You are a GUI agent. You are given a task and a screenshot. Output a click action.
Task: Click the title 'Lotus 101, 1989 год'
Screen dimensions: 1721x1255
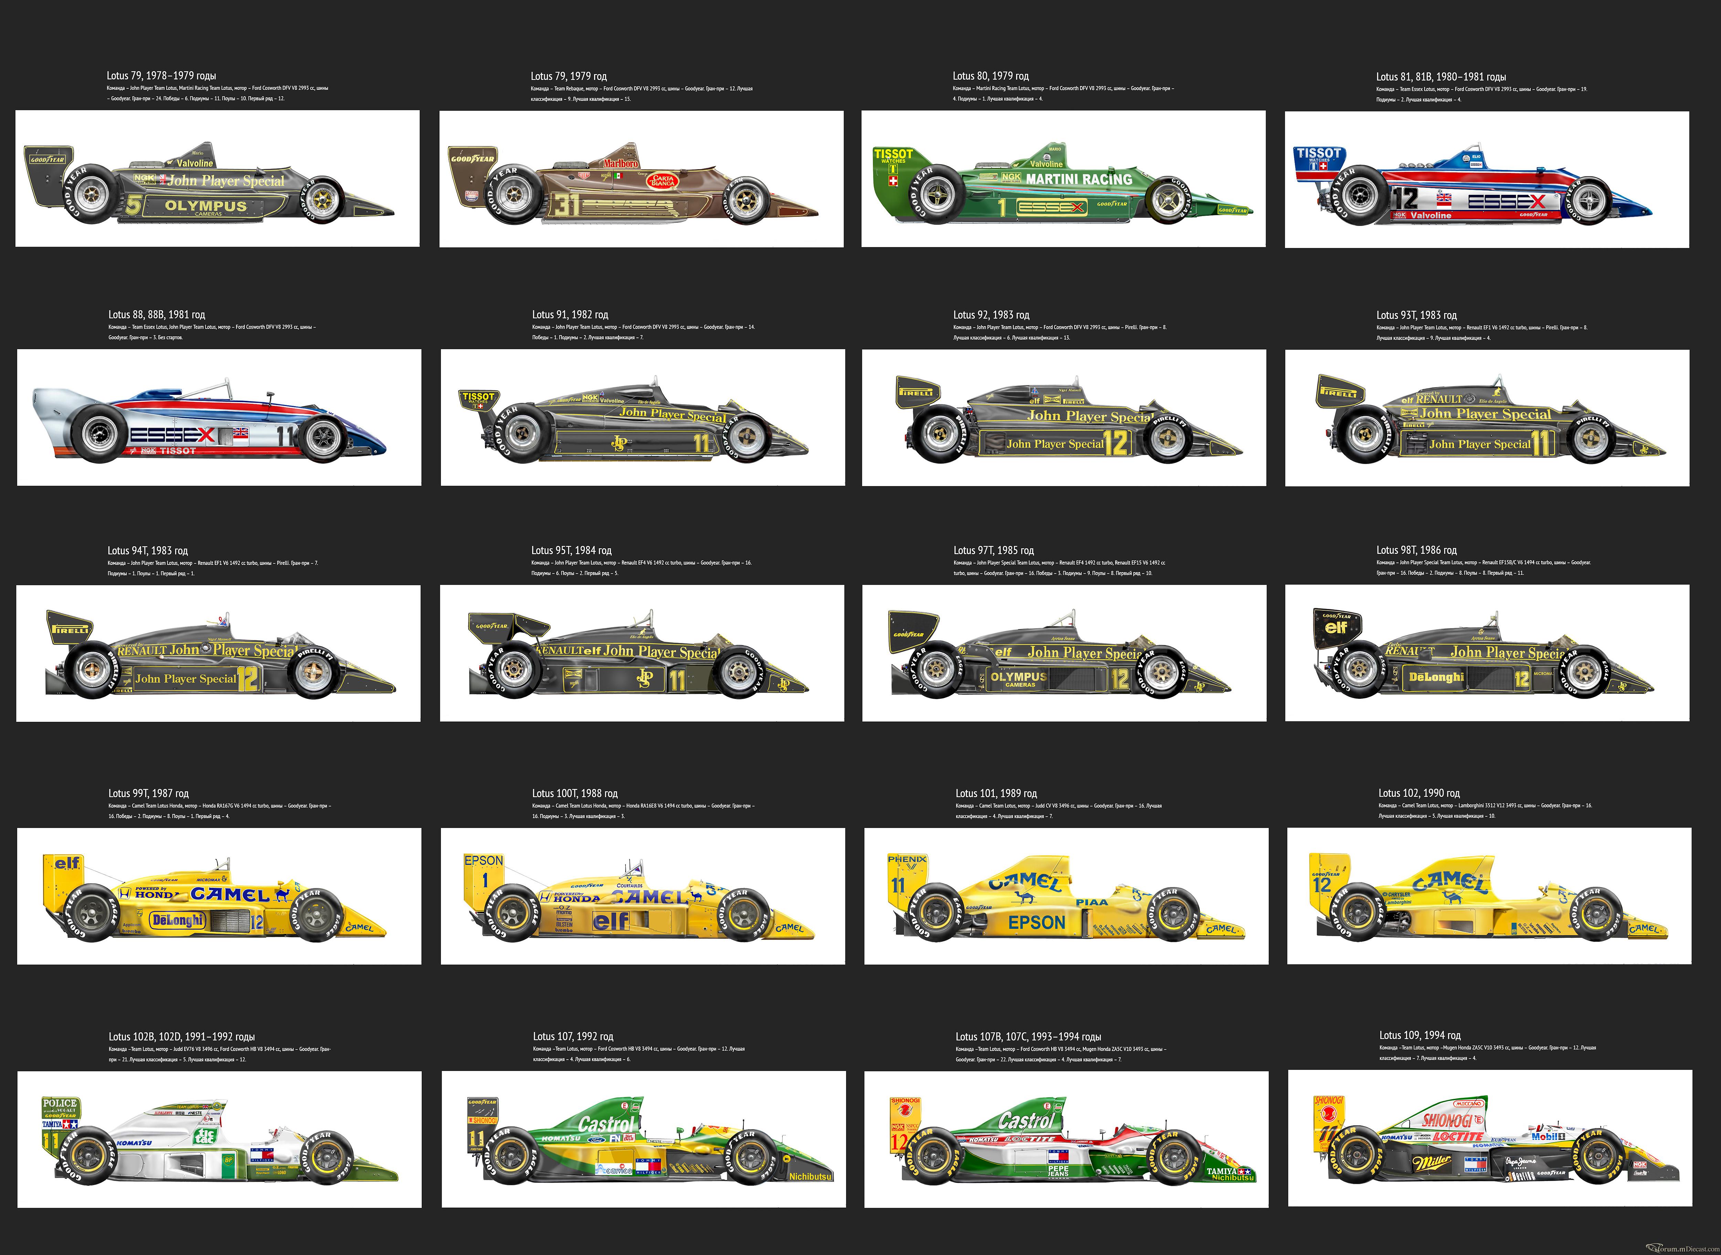click(x=996, y=793)
